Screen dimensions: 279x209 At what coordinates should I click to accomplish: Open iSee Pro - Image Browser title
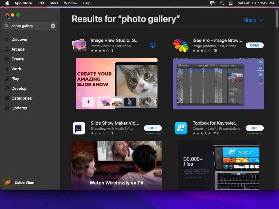point(217,40)
